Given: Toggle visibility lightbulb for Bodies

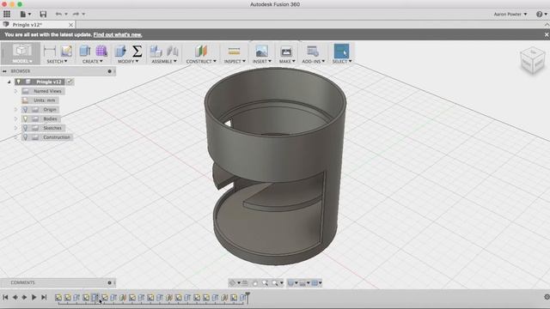Looking at the screenshot, I should (25, 118).
